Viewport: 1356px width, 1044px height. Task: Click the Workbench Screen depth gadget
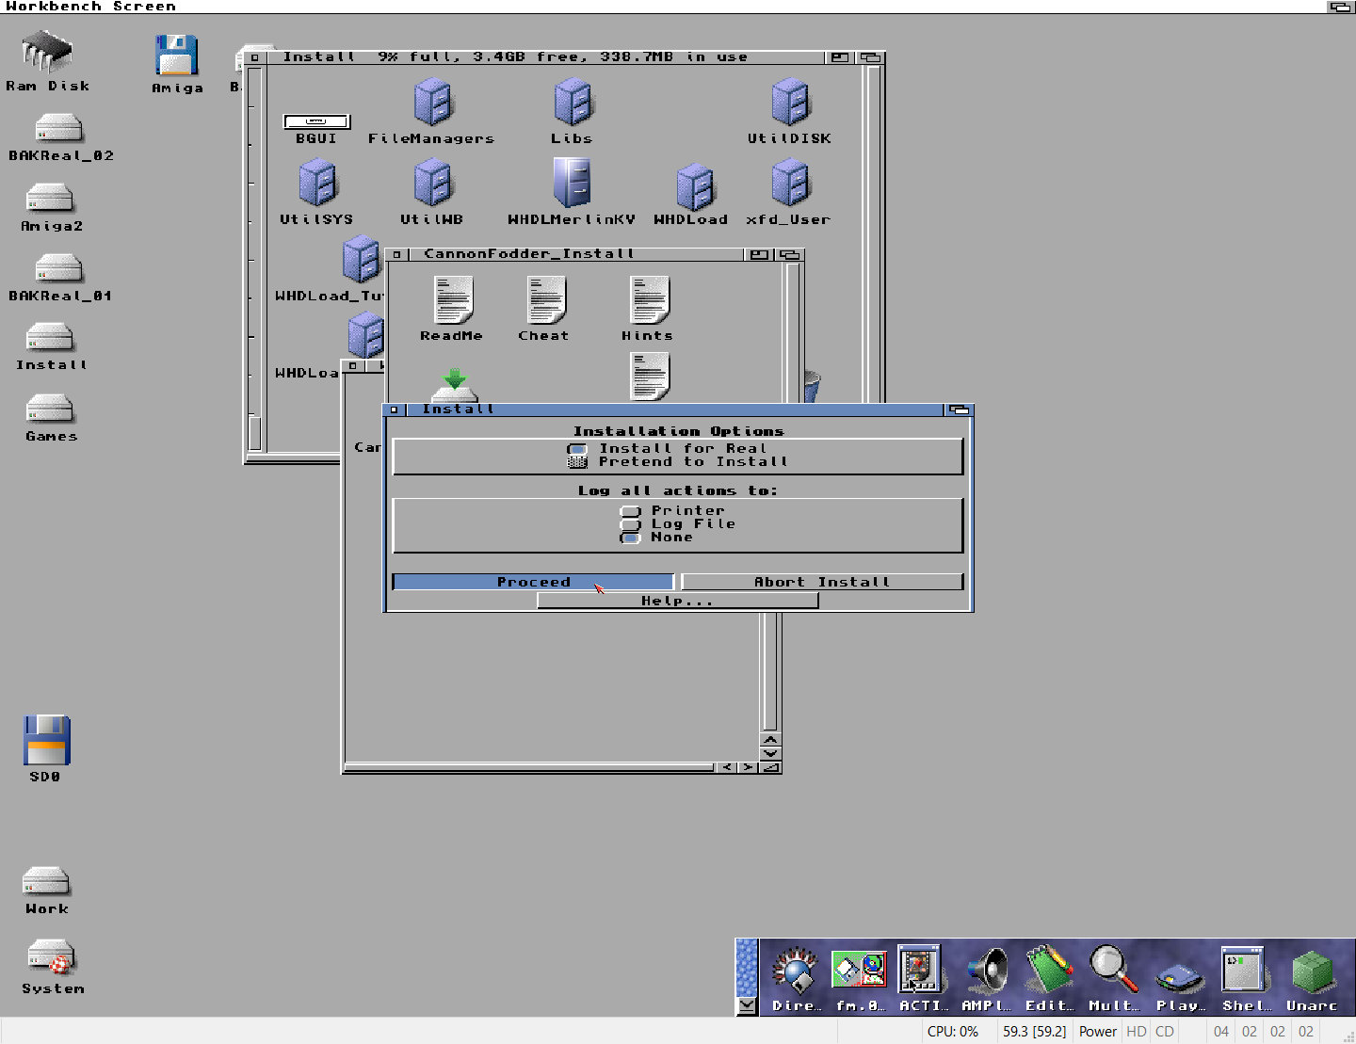coord(1341,7)
